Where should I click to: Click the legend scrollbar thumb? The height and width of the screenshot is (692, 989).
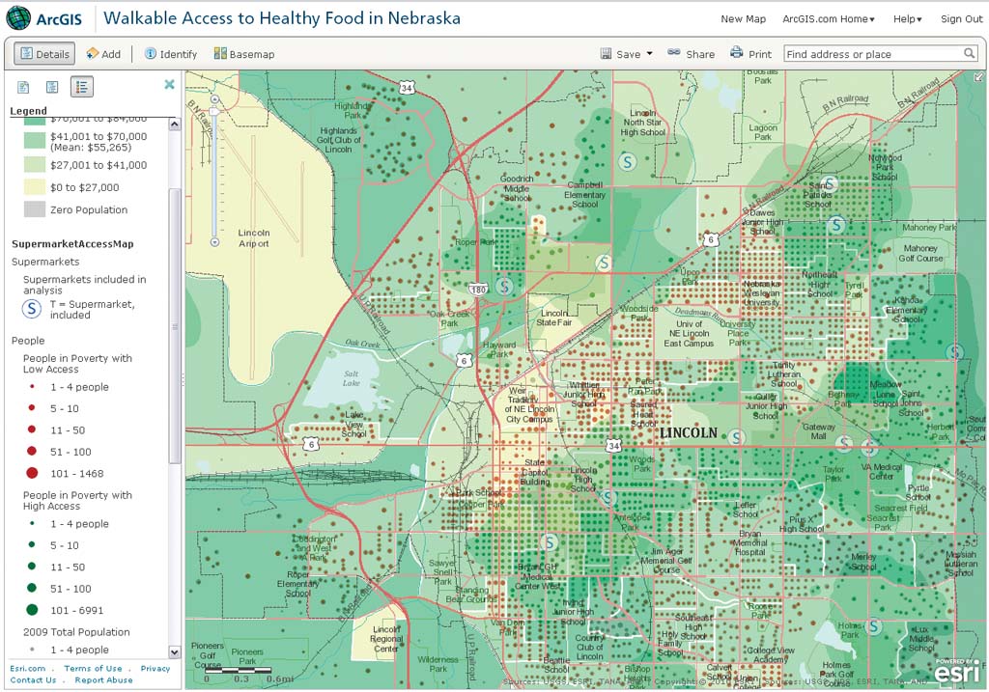click(x=175, y=324)
